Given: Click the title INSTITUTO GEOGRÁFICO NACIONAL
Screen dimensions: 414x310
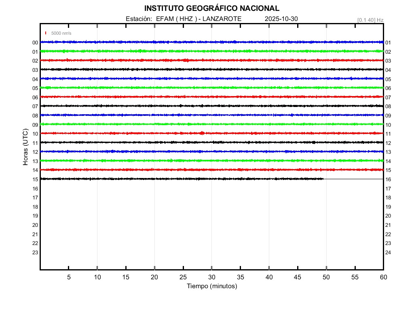Looking at the screenshot, I should 211,8.
